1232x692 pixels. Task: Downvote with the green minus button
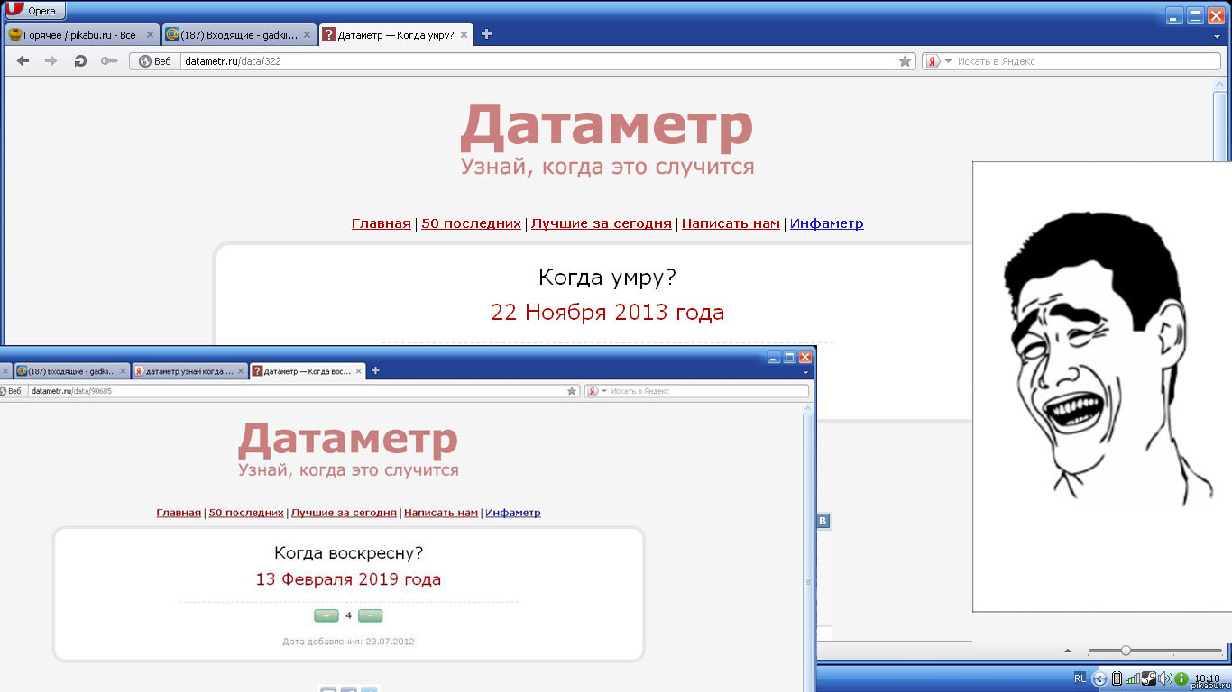coord(370,615)
